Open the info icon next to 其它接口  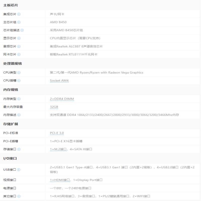19,196
